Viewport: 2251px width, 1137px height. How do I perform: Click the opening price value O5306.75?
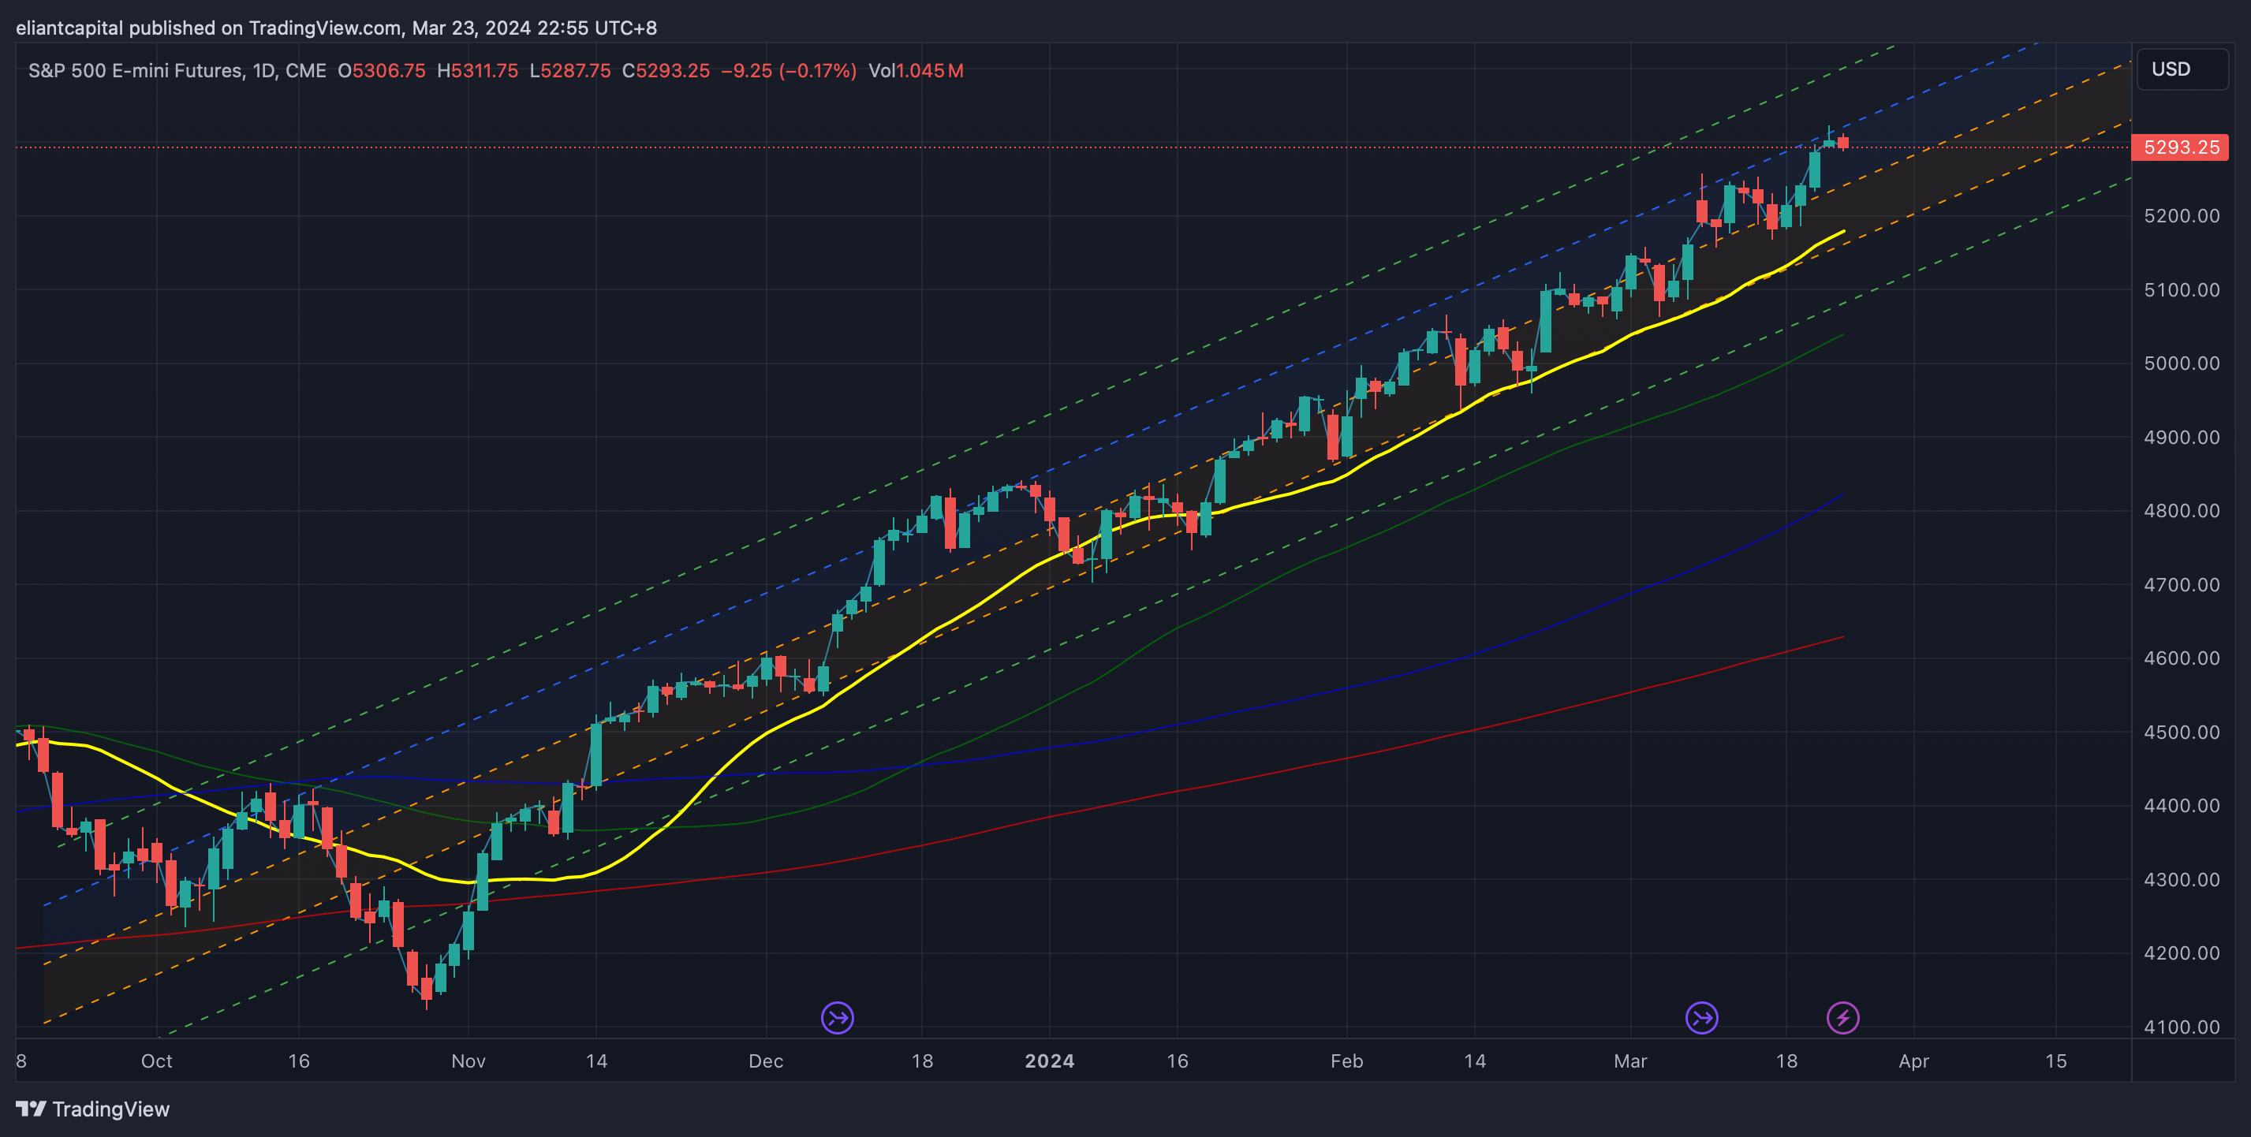tap(382, 71)
